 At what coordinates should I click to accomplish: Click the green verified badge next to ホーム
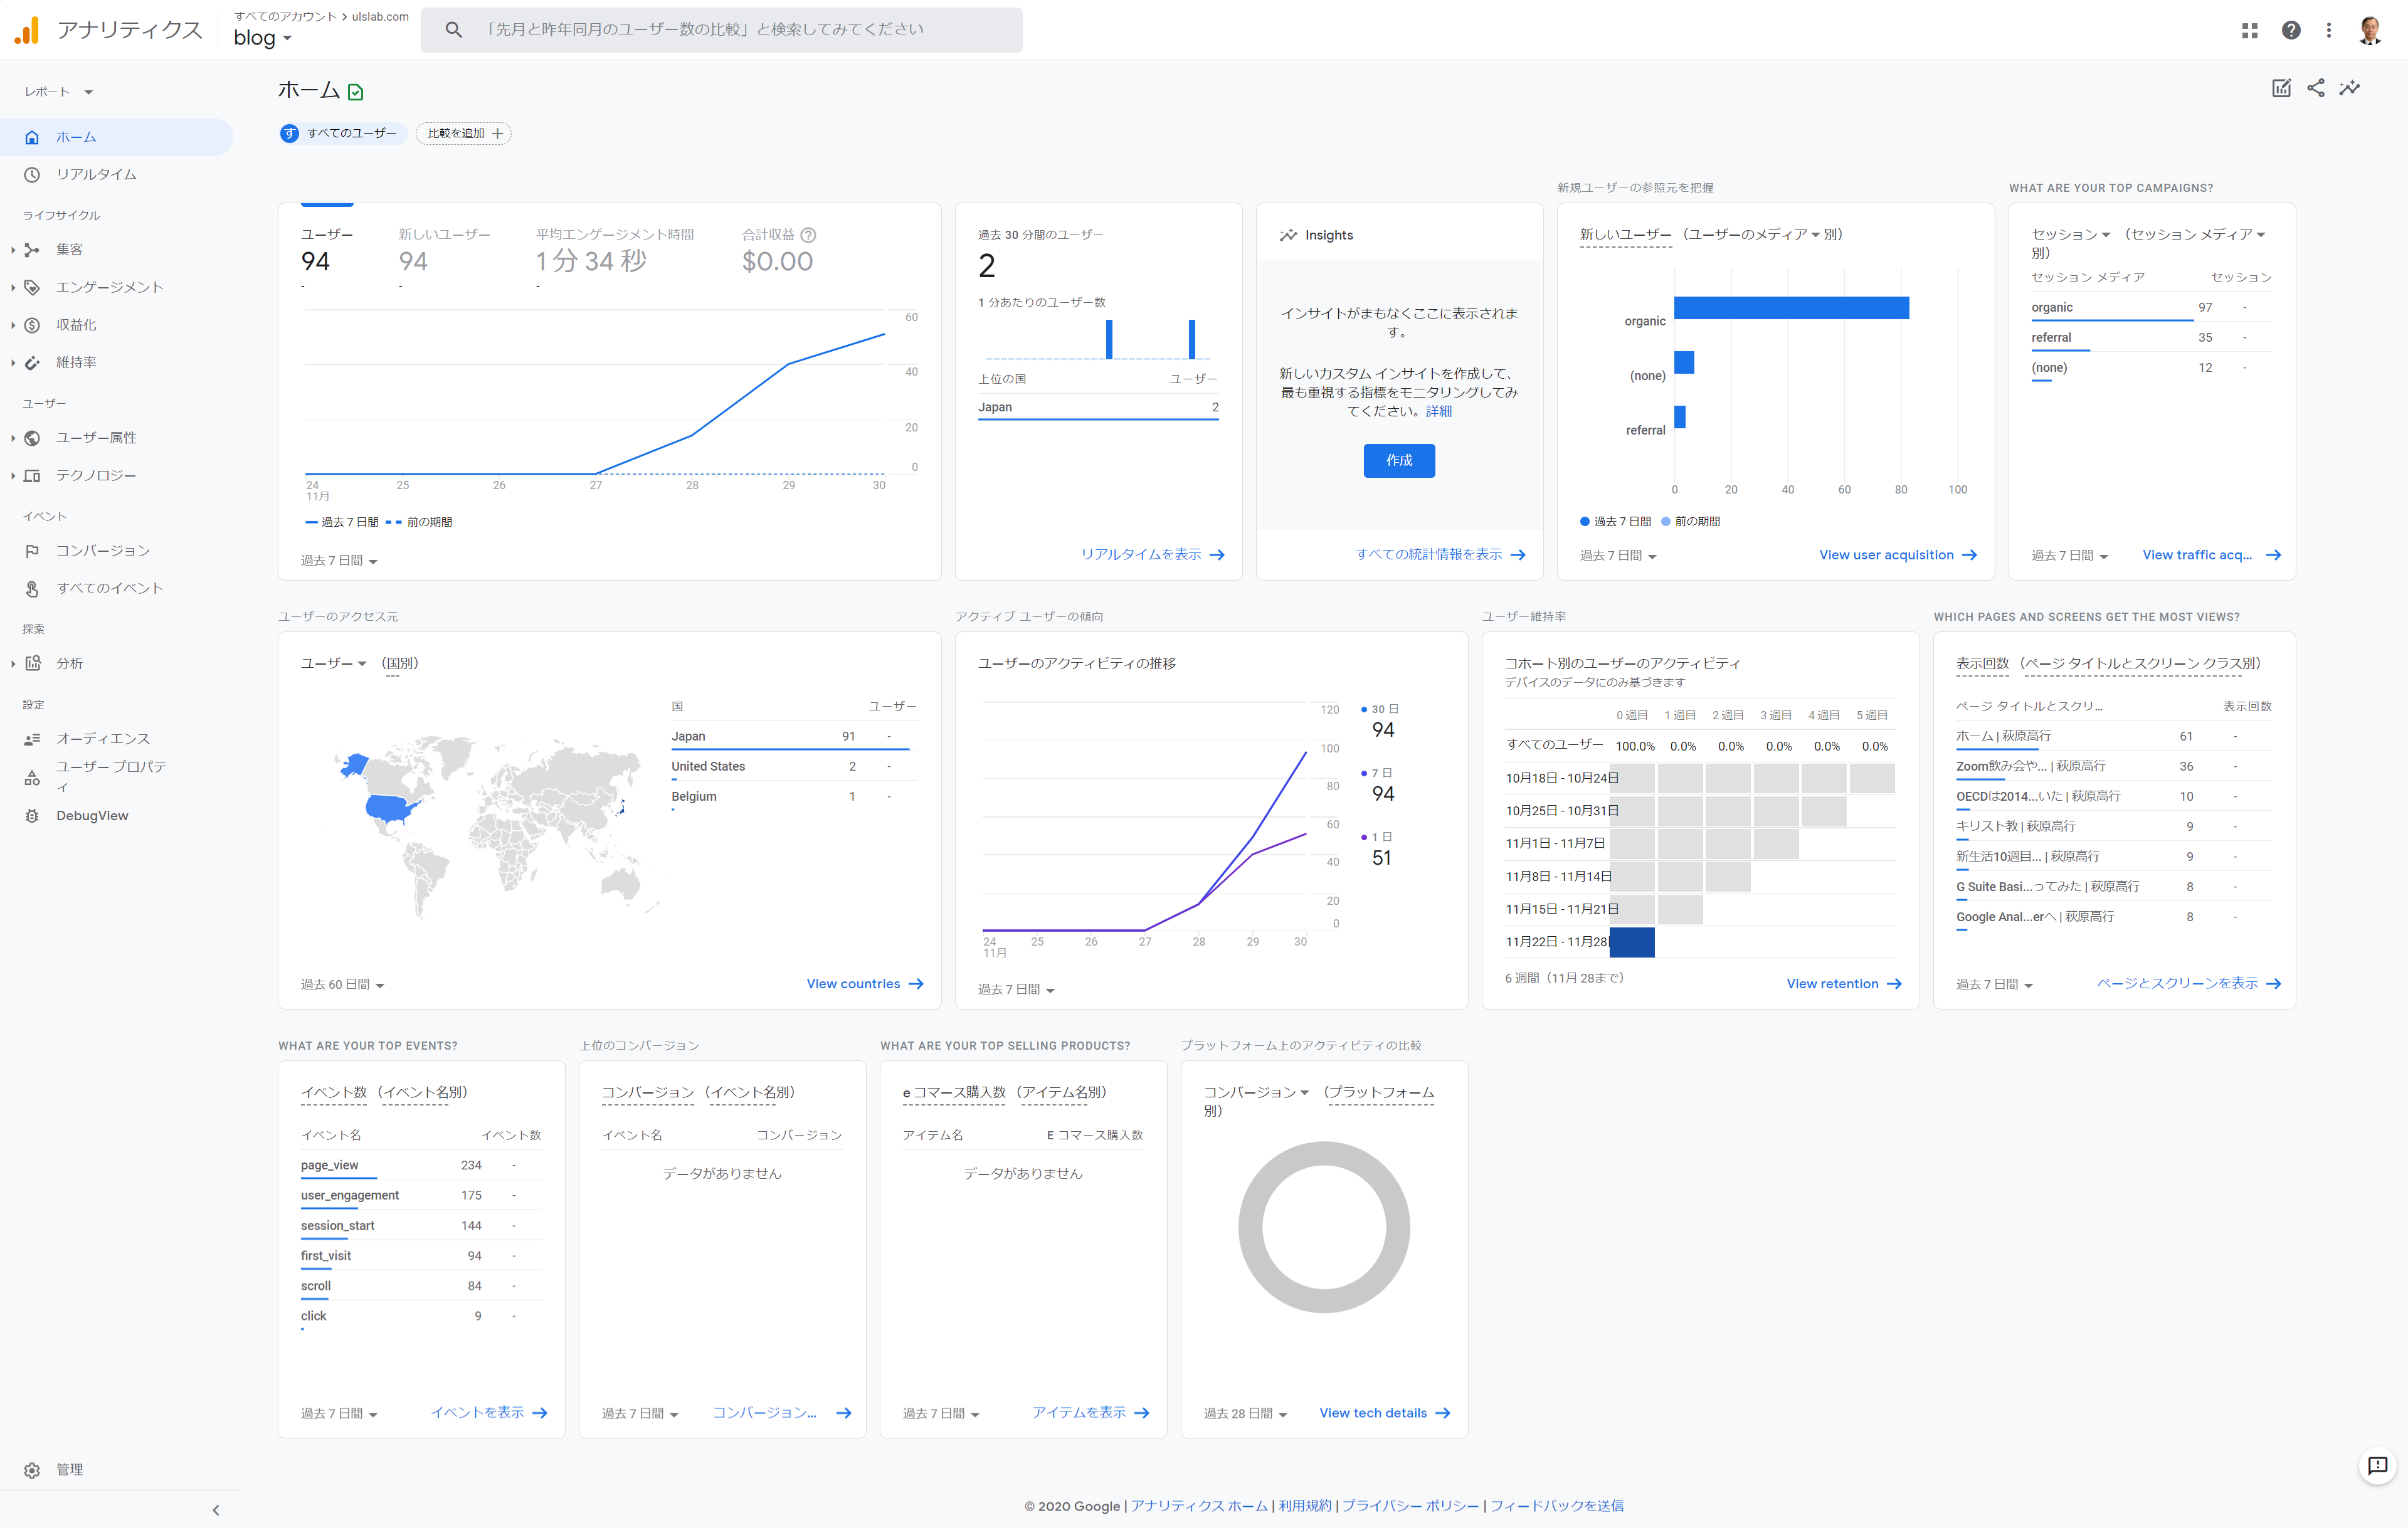355,92
